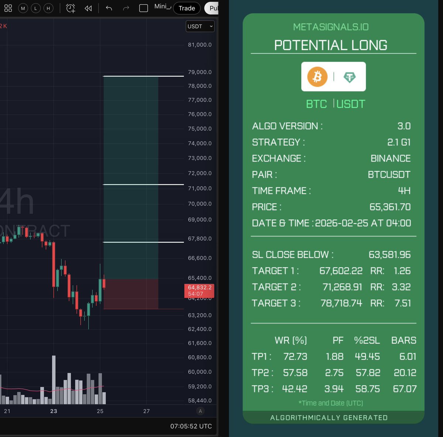The height and width of the screenshot is (437, 443).
Task: Open the Mini_ layout name
Action: pyautogui.click(x=163, y=7)
